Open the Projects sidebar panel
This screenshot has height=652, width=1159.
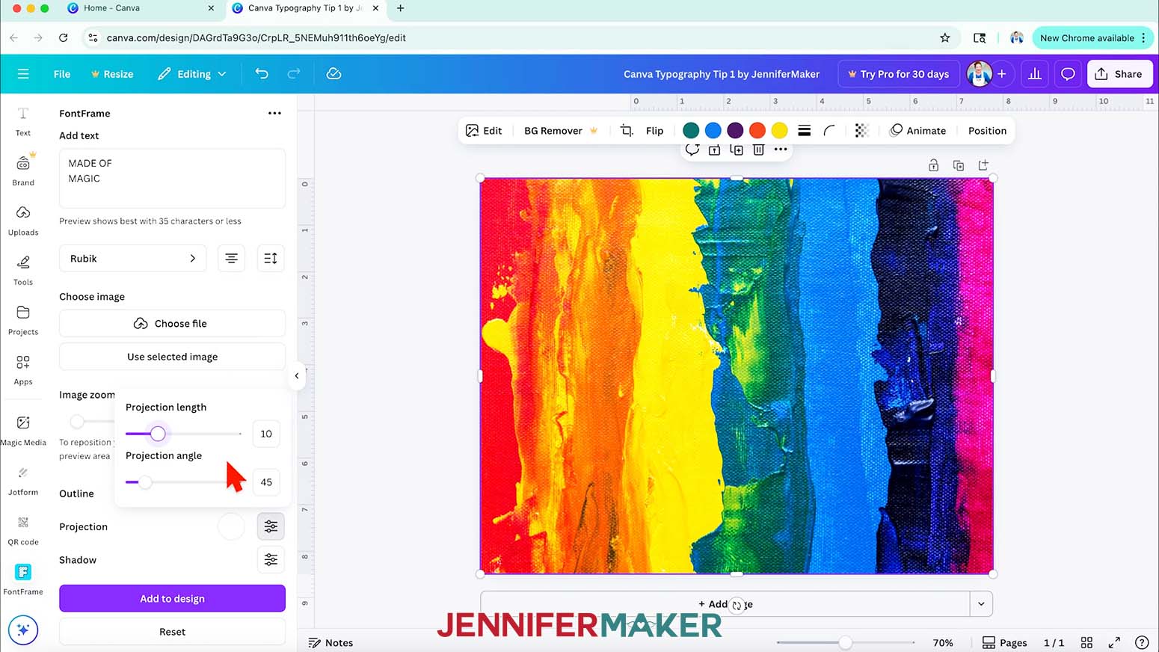[23, 320]
